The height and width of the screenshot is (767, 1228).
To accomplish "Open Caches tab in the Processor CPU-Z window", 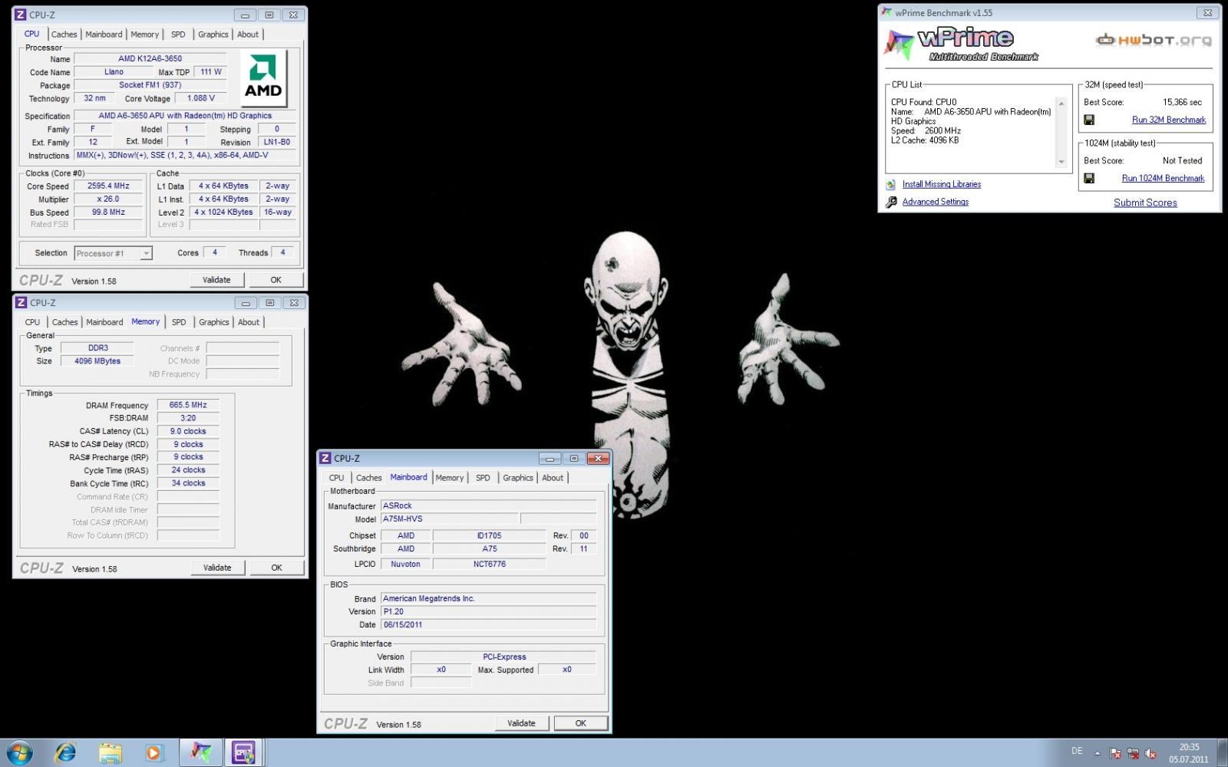I will click(64, 35).
